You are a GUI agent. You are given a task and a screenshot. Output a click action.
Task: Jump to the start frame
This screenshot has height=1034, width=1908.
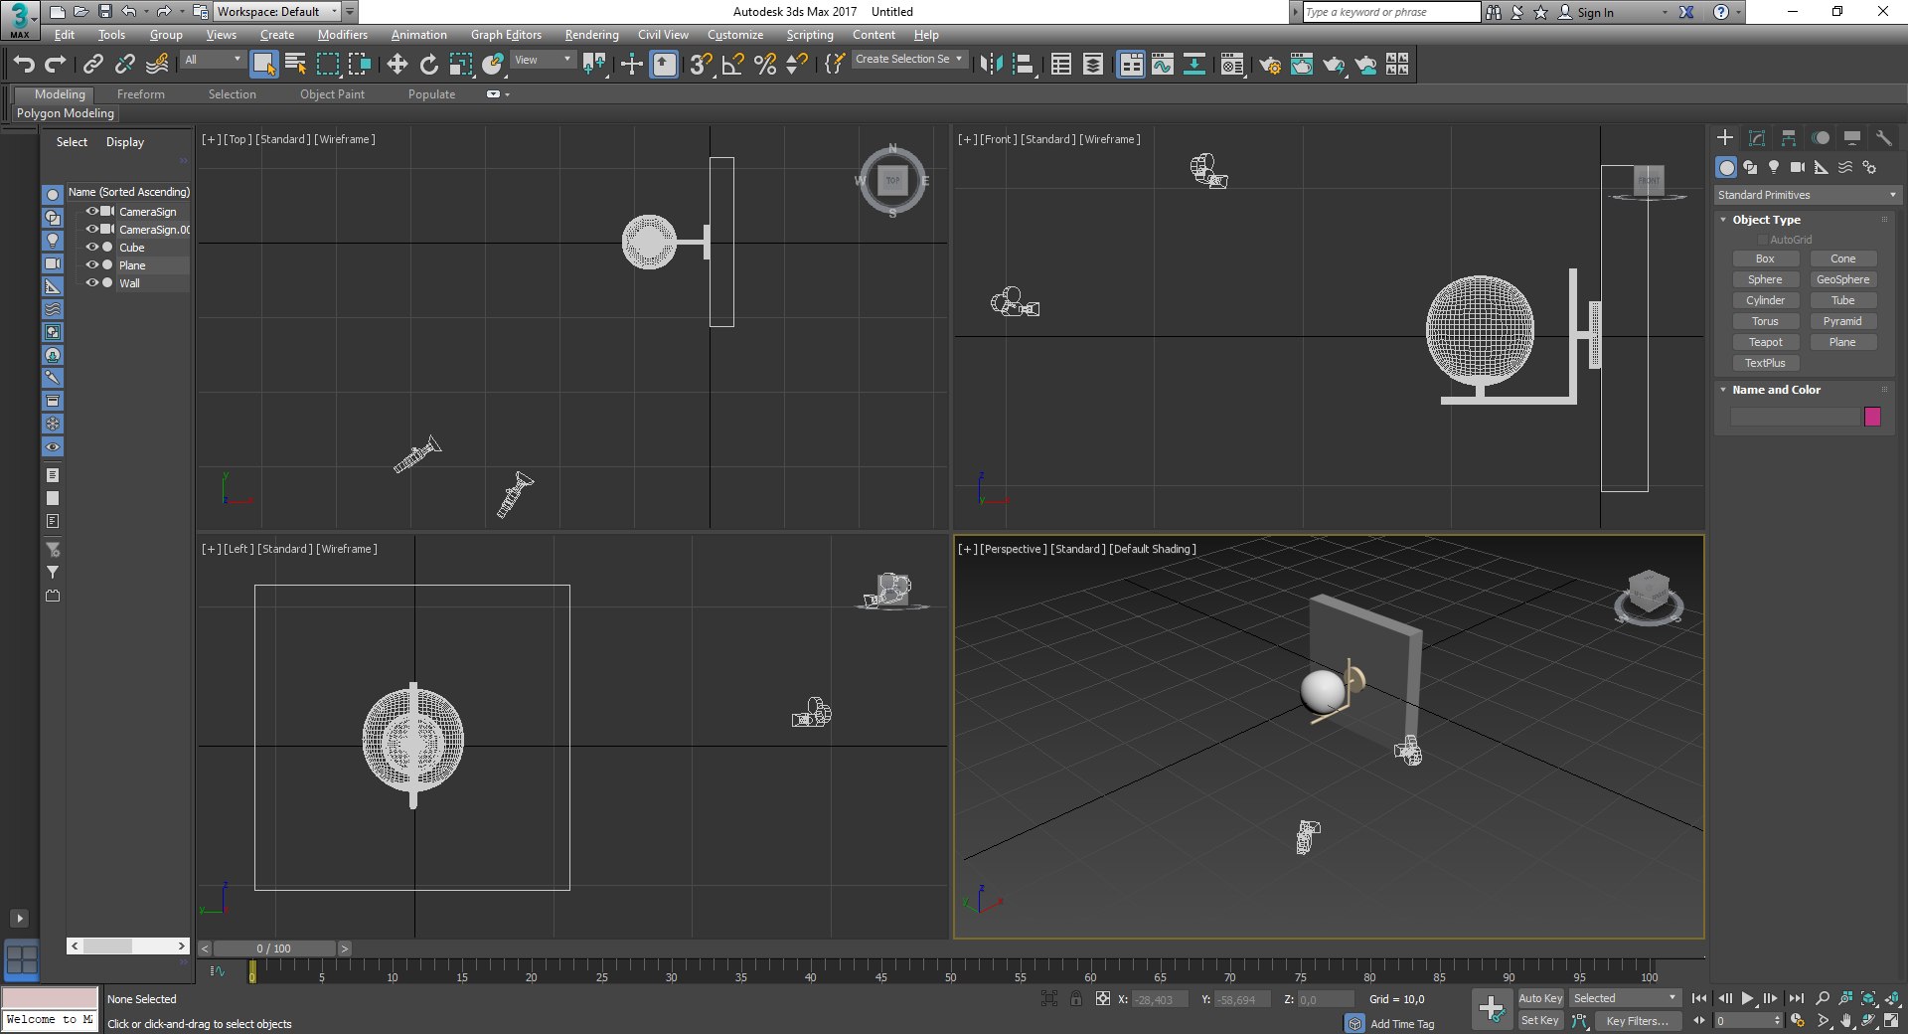1699,998
